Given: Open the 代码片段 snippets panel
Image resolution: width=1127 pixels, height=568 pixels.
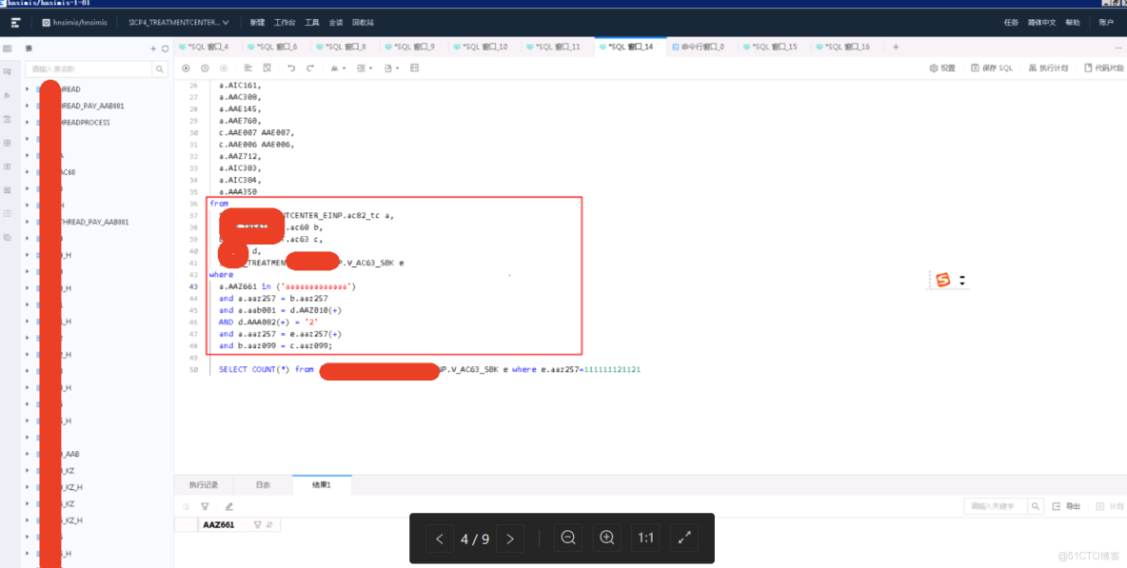Looking at the screenshot, I should click(1104, 69).
